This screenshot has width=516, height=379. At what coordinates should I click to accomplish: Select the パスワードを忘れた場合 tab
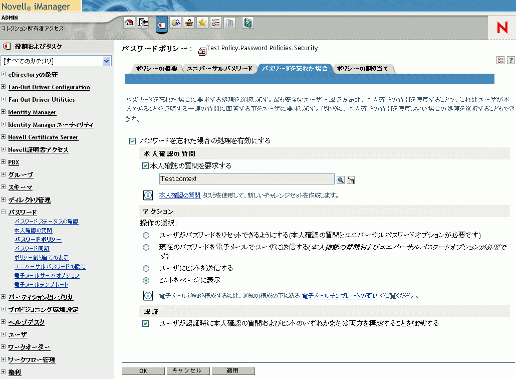click(295, 69)
